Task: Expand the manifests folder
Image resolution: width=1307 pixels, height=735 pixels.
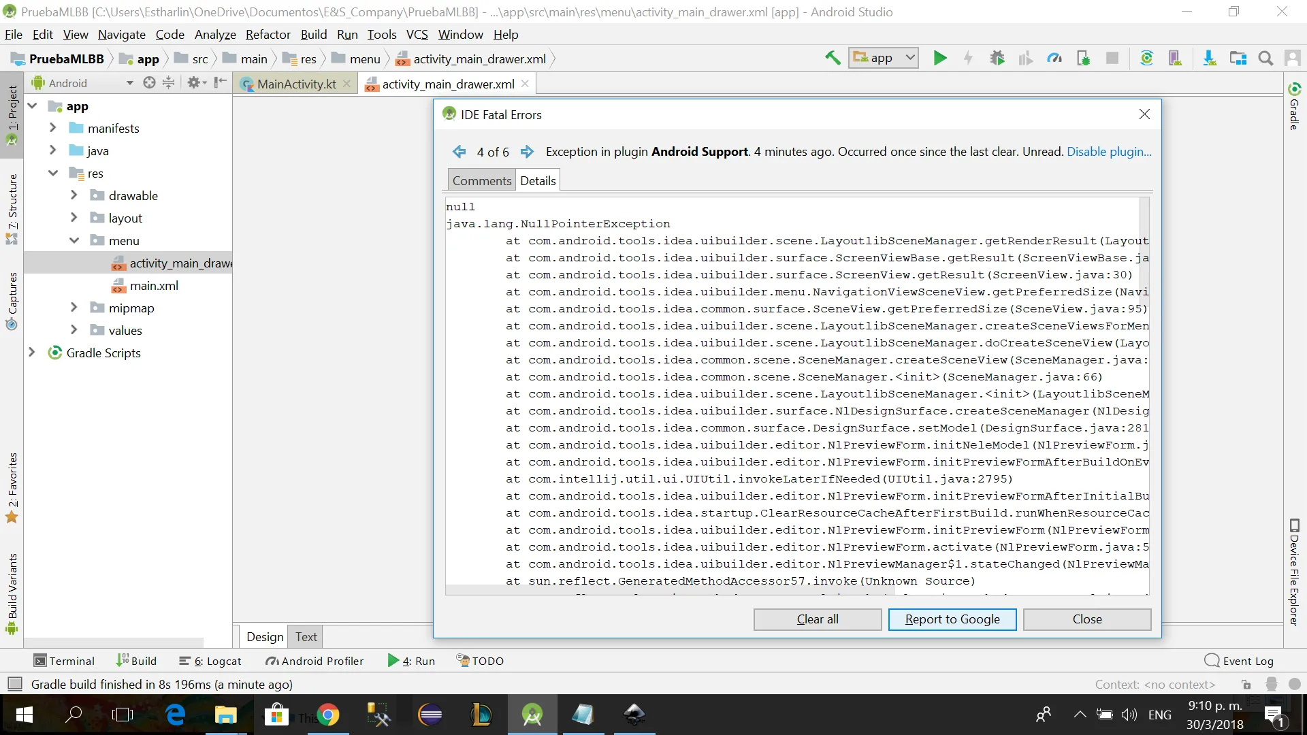Action: coord(53,128)
